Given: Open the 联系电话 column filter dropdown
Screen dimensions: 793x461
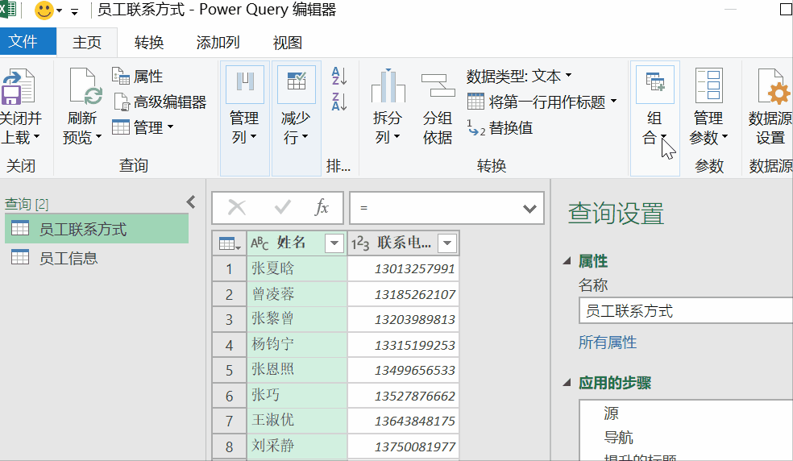Looking at the screenshot, I should (447, 243).
